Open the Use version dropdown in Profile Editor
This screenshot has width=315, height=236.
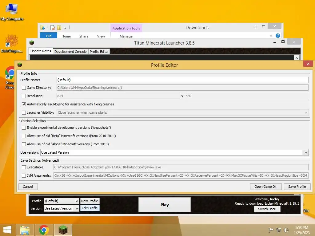click(x=174, y=152)
